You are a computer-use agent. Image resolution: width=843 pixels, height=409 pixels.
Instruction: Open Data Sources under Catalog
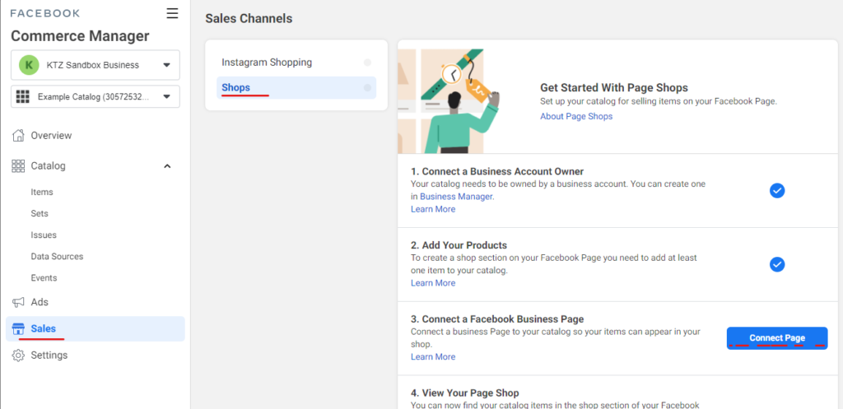click(x=57, y=257)
